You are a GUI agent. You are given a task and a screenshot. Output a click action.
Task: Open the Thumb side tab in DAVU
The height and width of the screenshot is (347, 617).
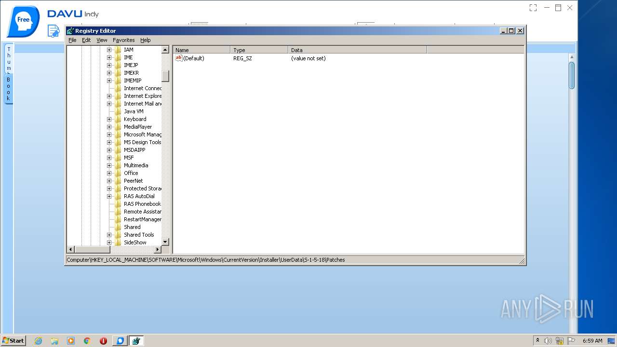coord(8,59)
